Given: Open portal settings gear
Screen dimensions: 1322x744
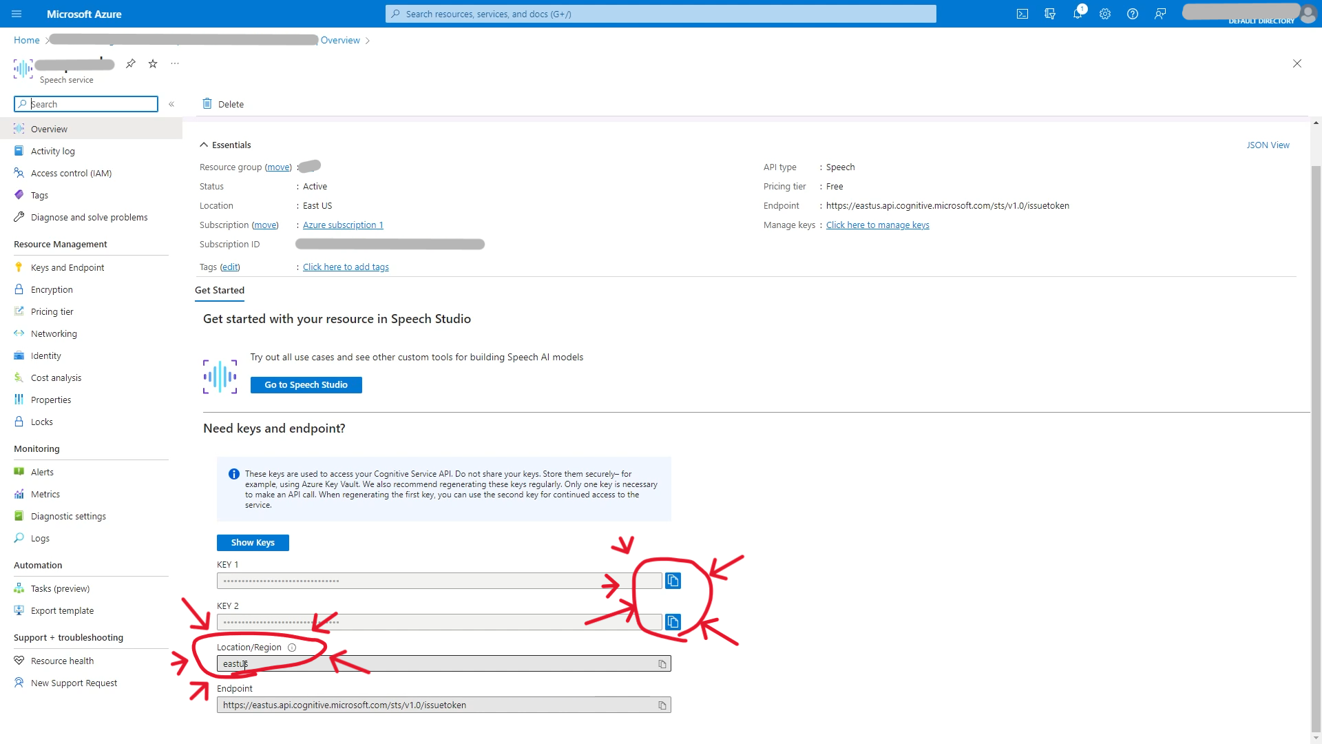Looking at the screenshot, I should click(x=1105, y=14).
